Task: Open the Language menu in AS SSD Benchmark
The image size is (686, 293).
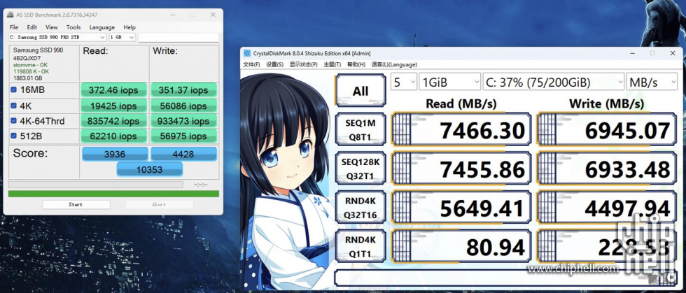Action: (102, 27)
